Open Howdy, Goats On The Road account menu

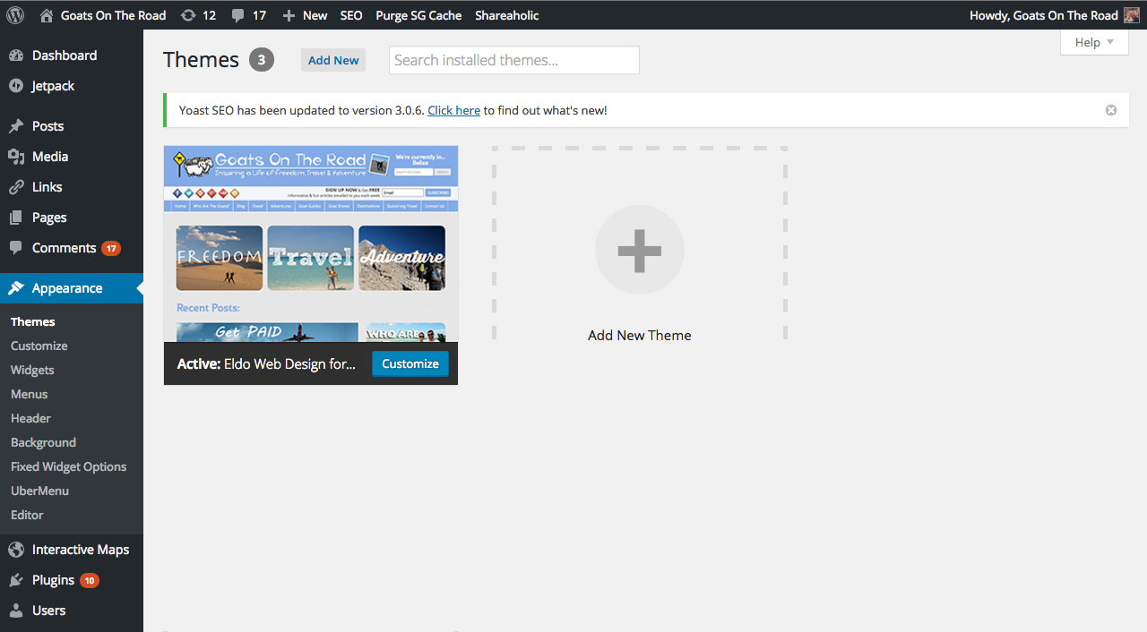point(1054,15)
